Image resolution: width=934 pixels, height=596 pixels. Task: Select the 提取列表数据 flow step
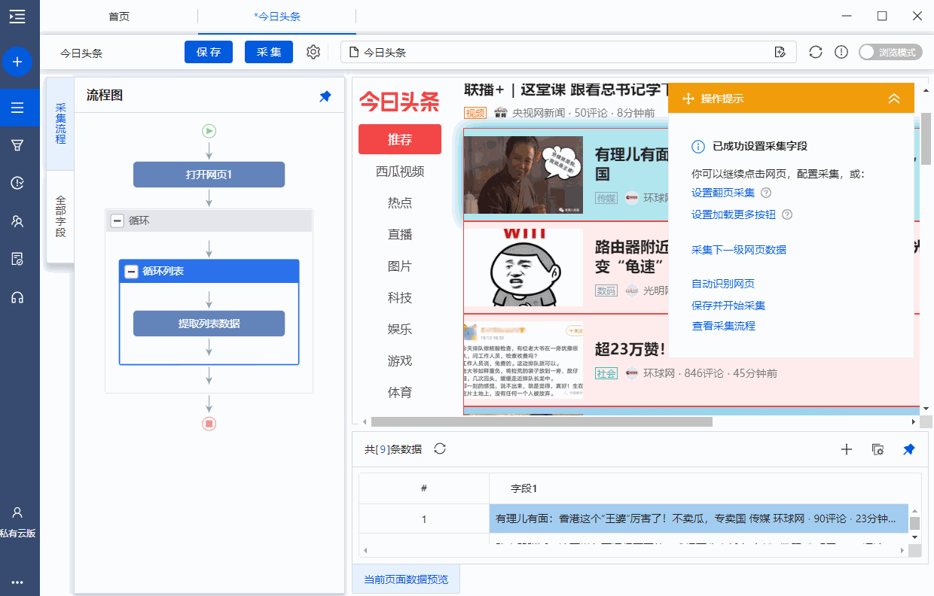pyautogui.click(x=209, y=324)
